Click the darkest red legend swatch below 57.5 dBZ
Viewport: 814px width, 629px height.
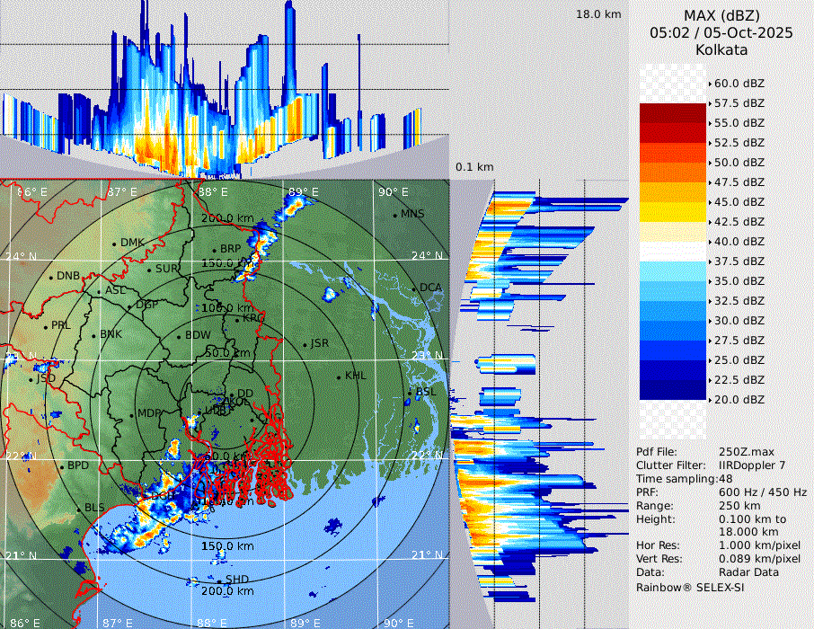pyautogui.click(x=673, y=112)
